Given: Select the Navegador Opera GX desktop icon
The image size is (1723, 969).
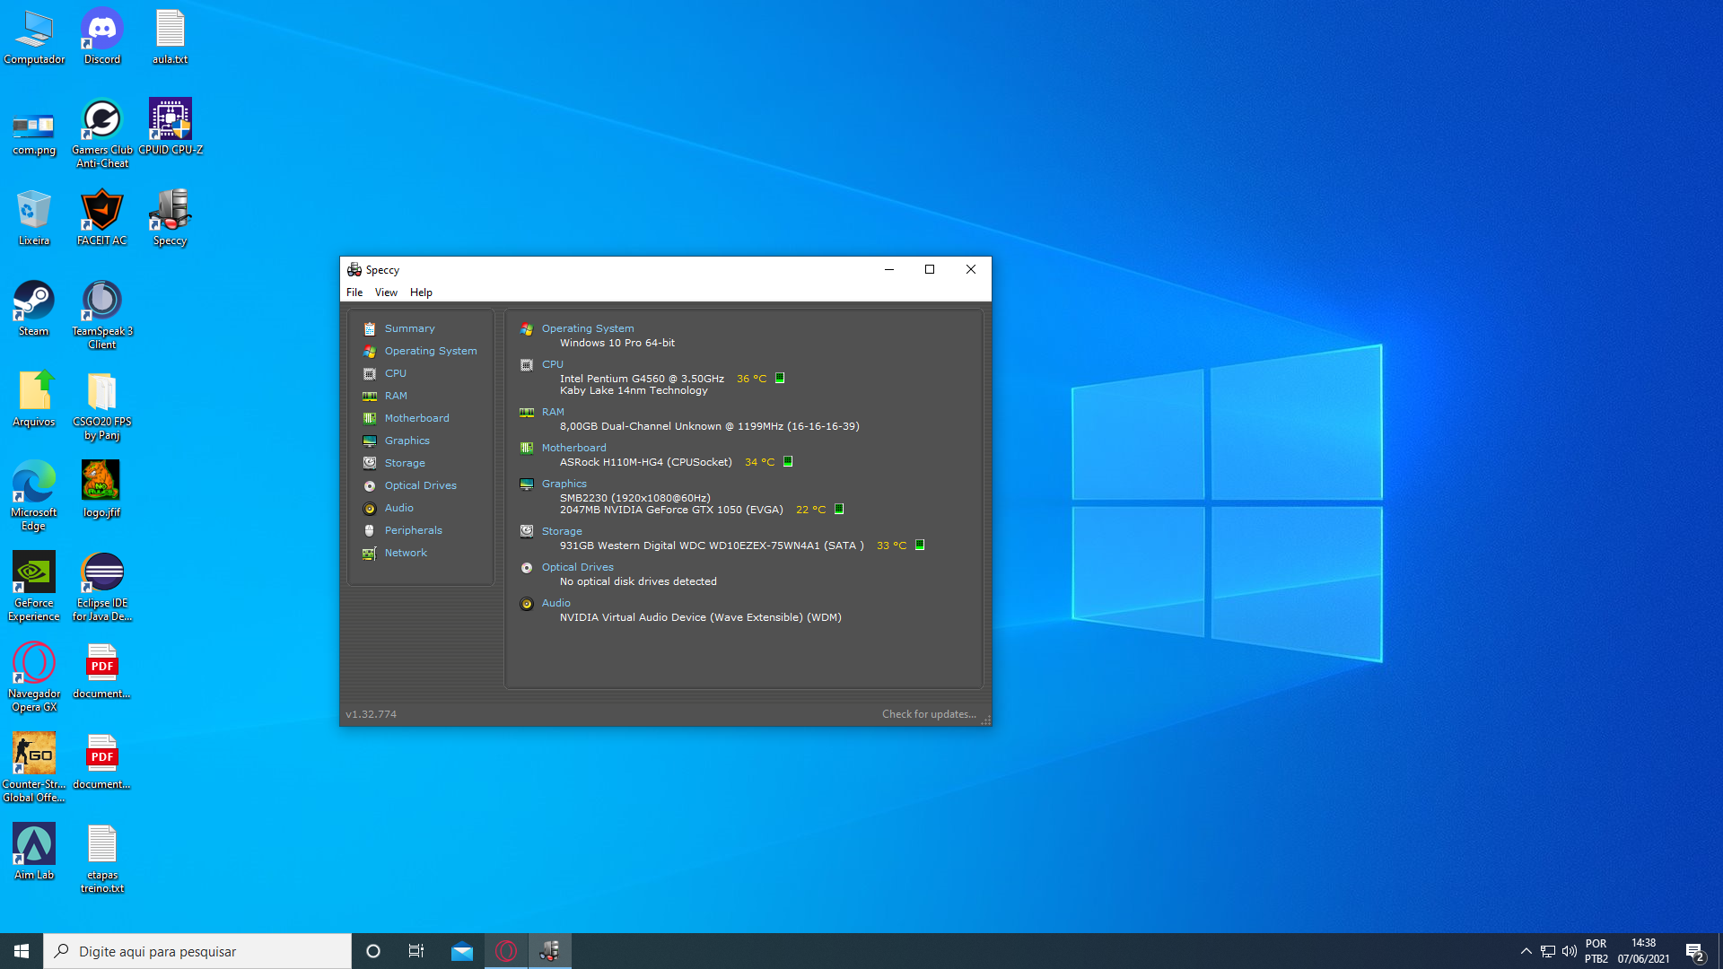Looking at the screenshot, I should [34, 677].
